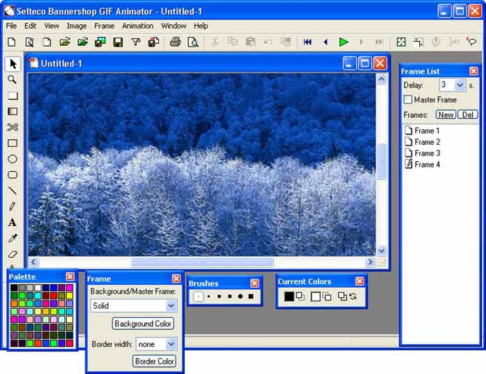
Task: Open the Delay dropdown
Action: [x=460, y=85]
